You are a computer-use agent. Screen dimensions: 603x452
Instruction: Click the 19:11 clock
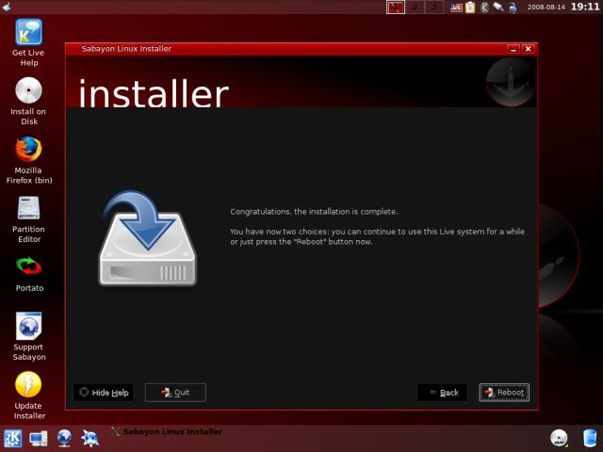(585, 7)
